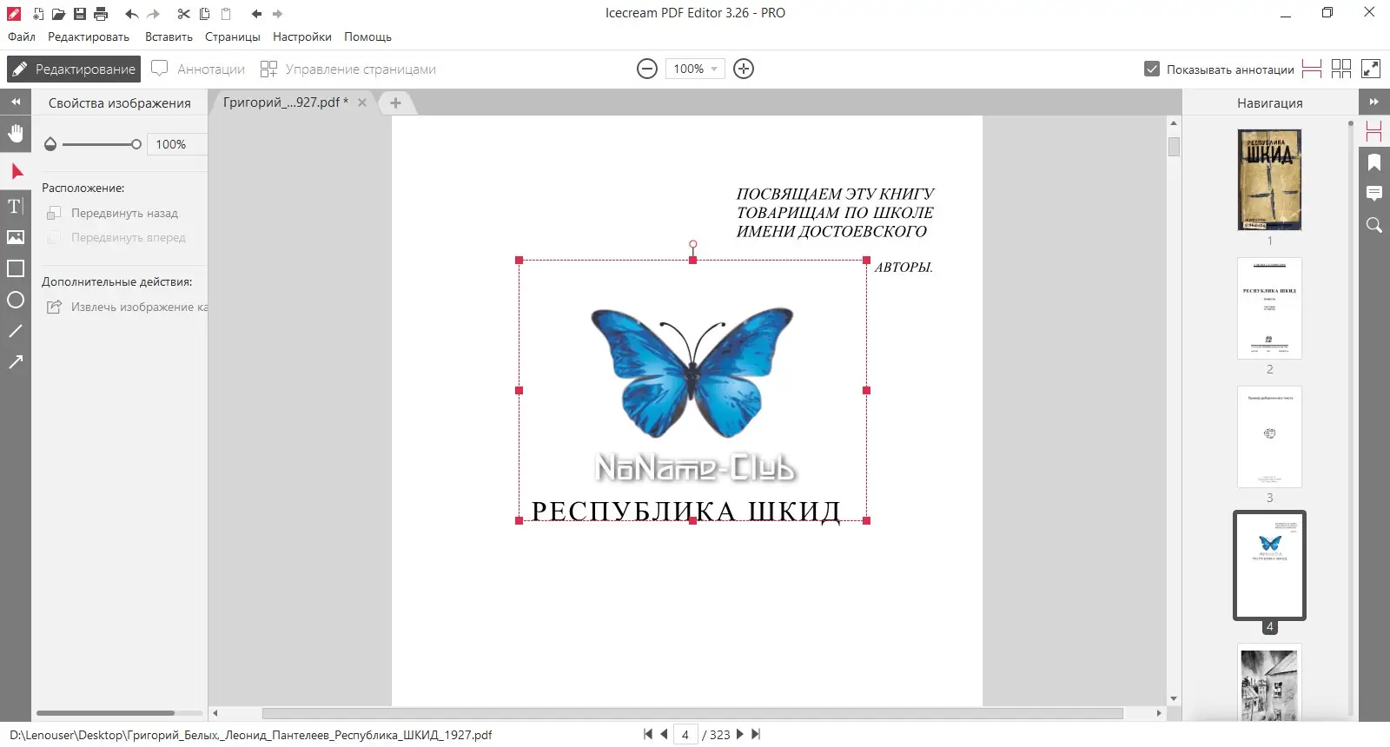The height and width of the screenshot is (747, 1390).
Task: Select the Arrow drawing tool
Action: [x=16, y=362]
